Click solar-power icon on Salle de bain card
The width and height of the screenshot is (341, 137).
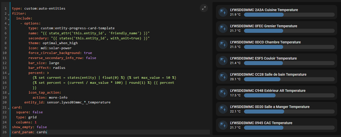pos(223,77)
